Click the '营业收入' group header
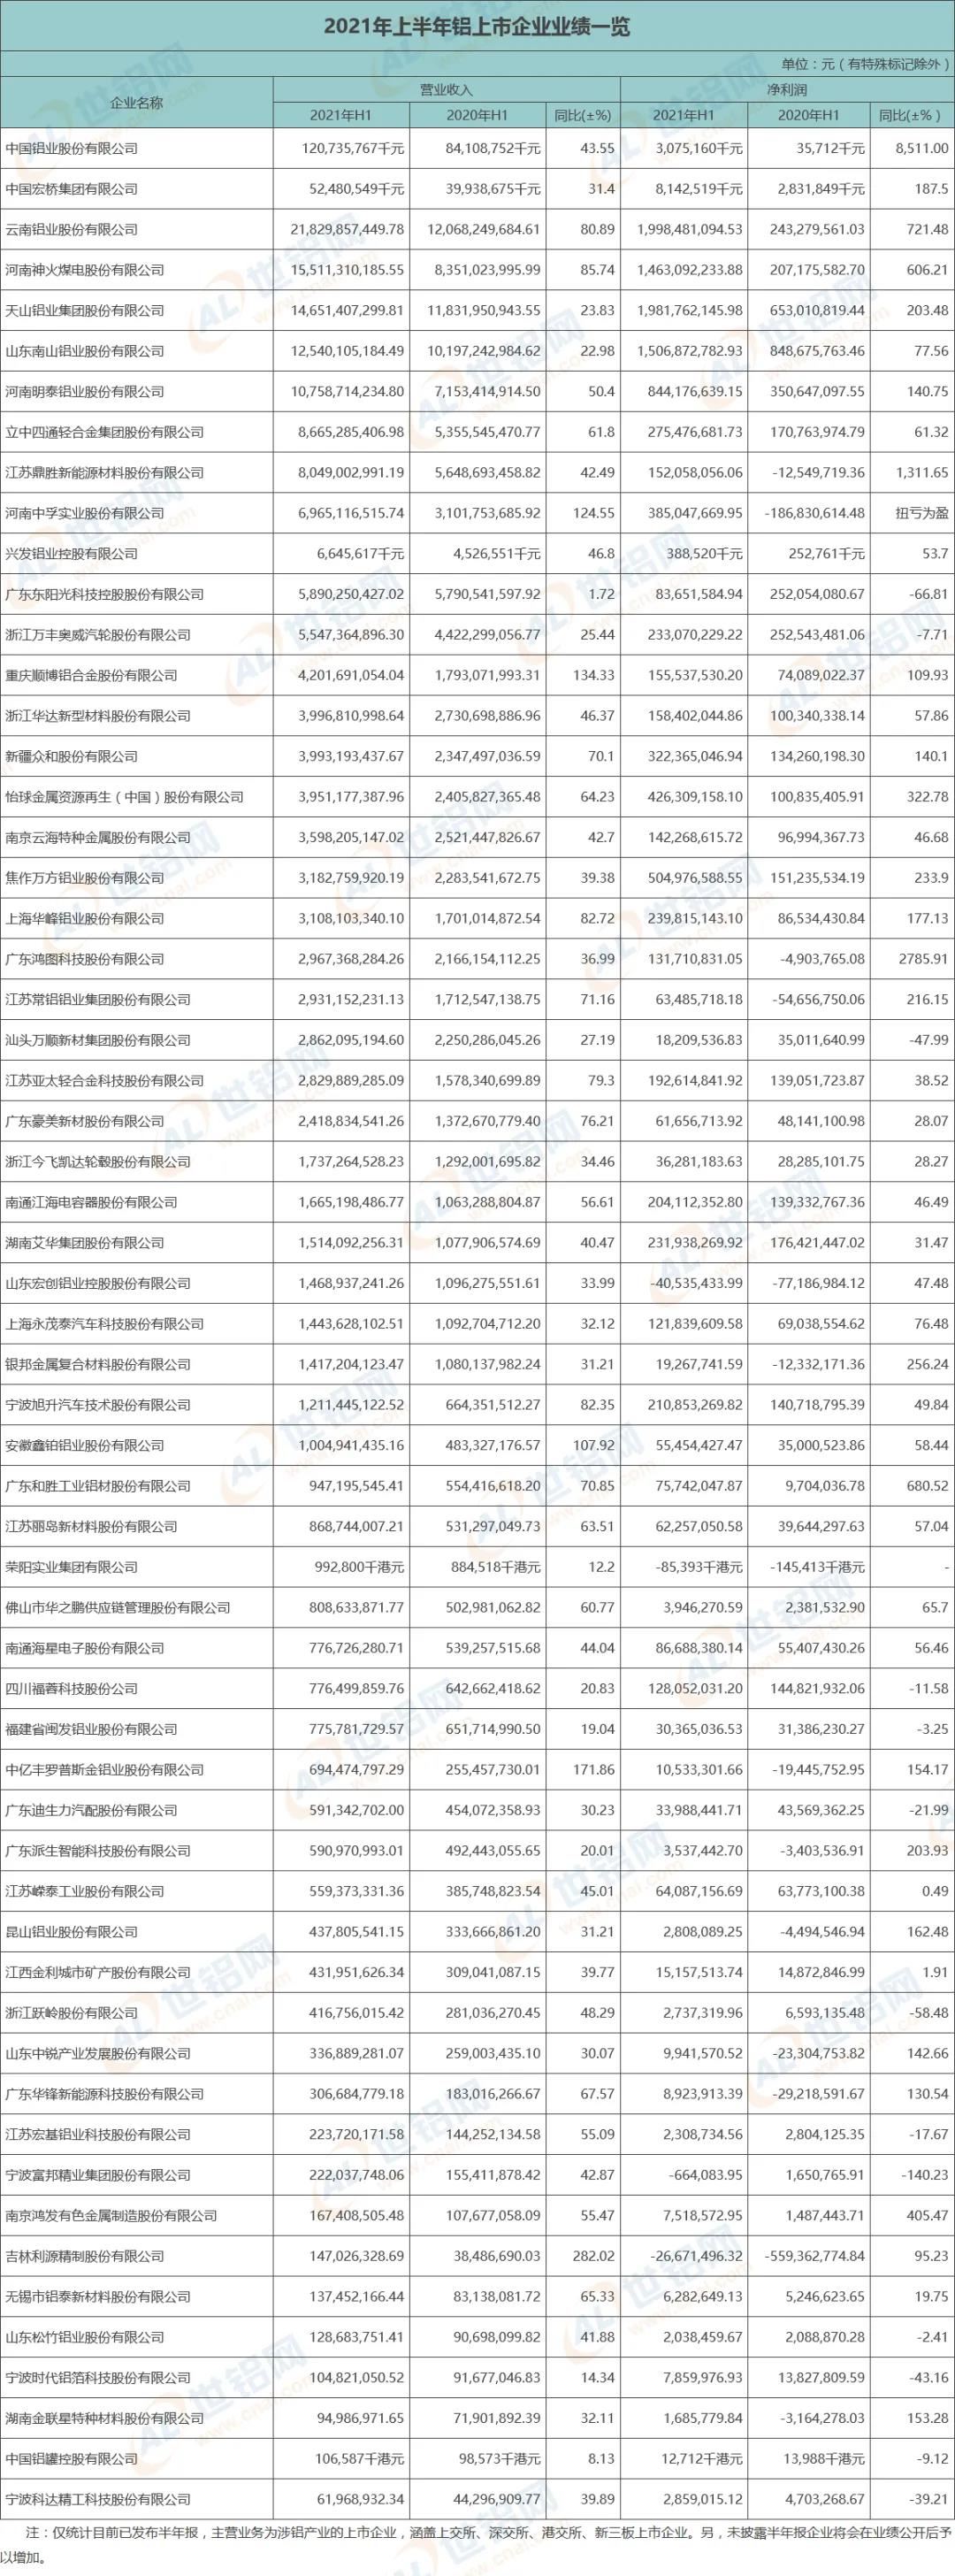955x2576 pixels. coord(446,90)
